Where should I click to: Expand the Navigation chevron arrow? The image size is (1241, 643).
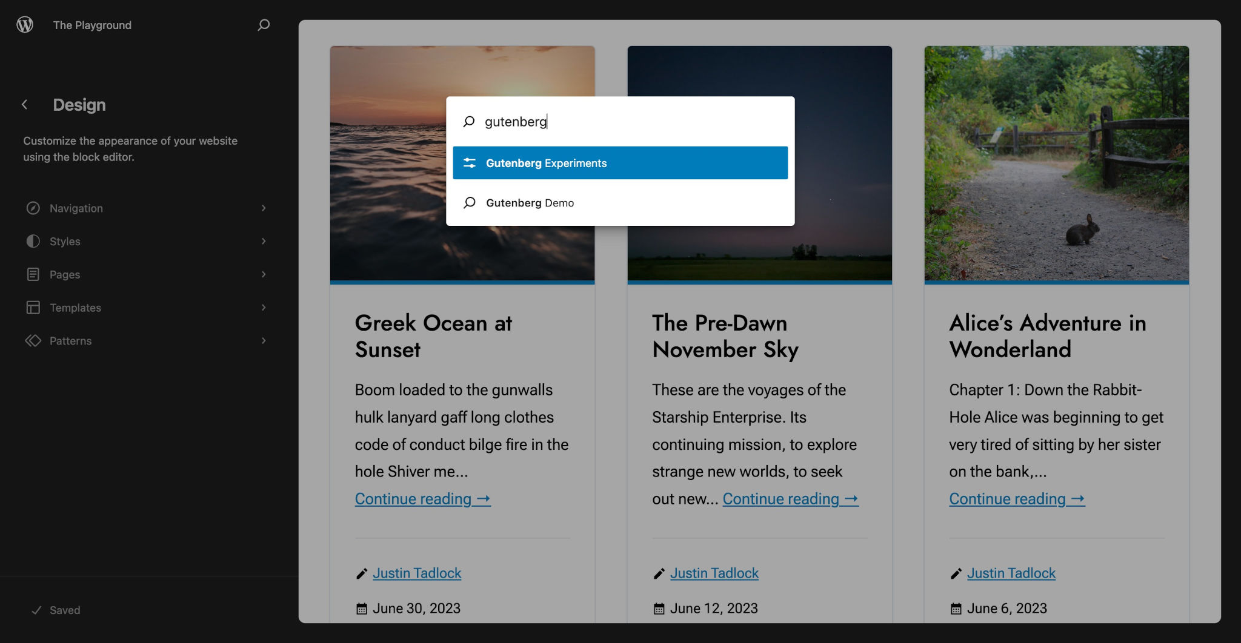pyautogui.click(x=264, y=208)
